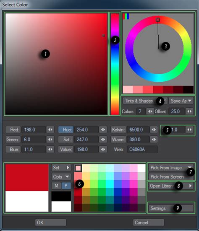Select the highlighted pink palette swatch
The image size is (199, 231).
[x=78, y=168]
